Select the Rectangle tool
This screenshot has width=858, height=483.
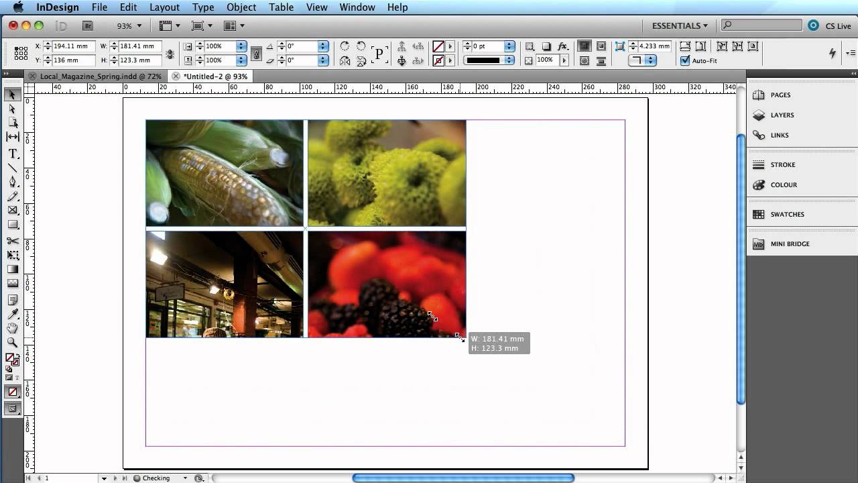(x=13, y=225)
